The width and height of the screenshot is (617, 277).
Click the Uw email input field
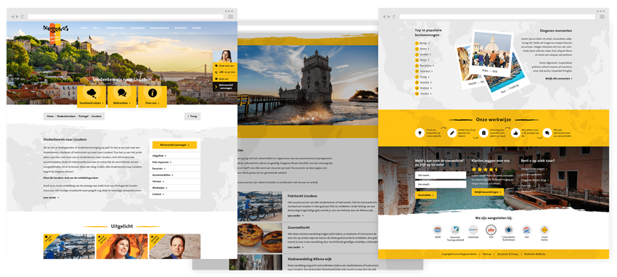tap(441, 184)
